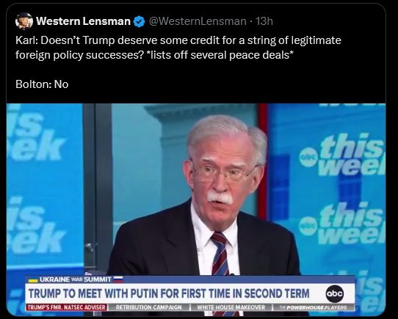
Task: Click the Ukraine flag icon in the banner
Action: click(33, 280)
